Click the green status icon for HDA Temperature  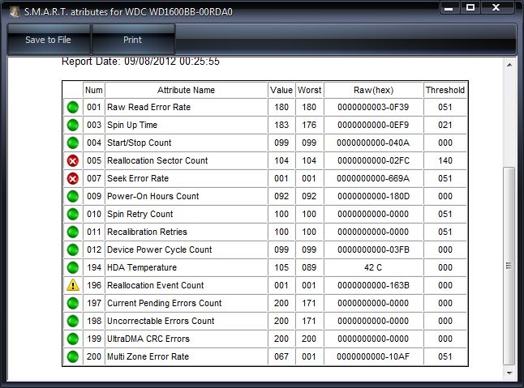pos(73,267)
